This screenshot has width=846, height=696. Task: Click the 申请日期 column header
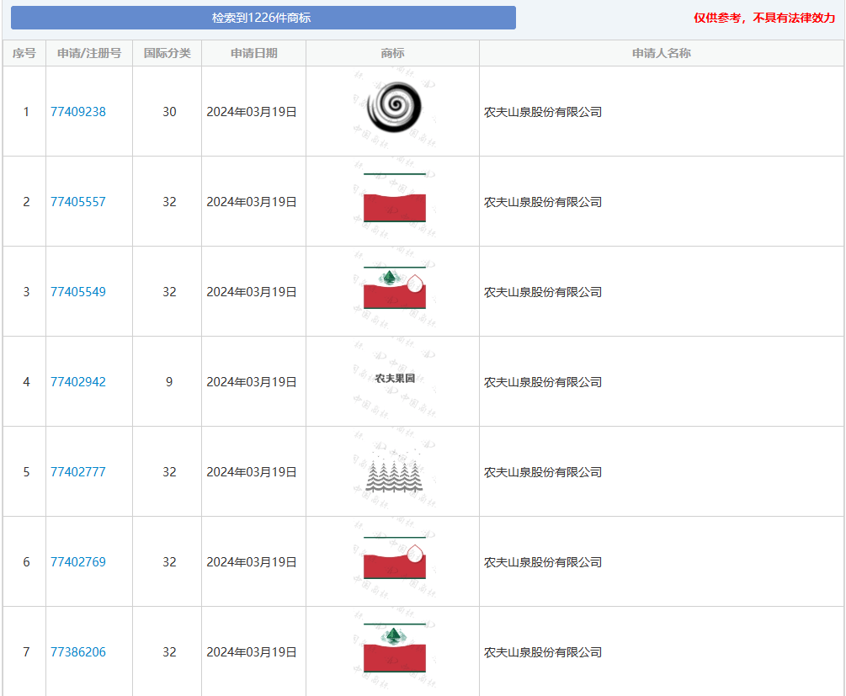click(x=253, y=53)
